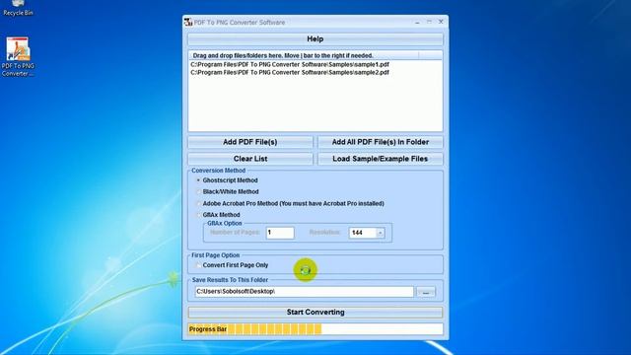Click Add All PDF File(s) In Folder
Image resolution: width=631 pixels, height=355 pixels.
coord(380,142)
